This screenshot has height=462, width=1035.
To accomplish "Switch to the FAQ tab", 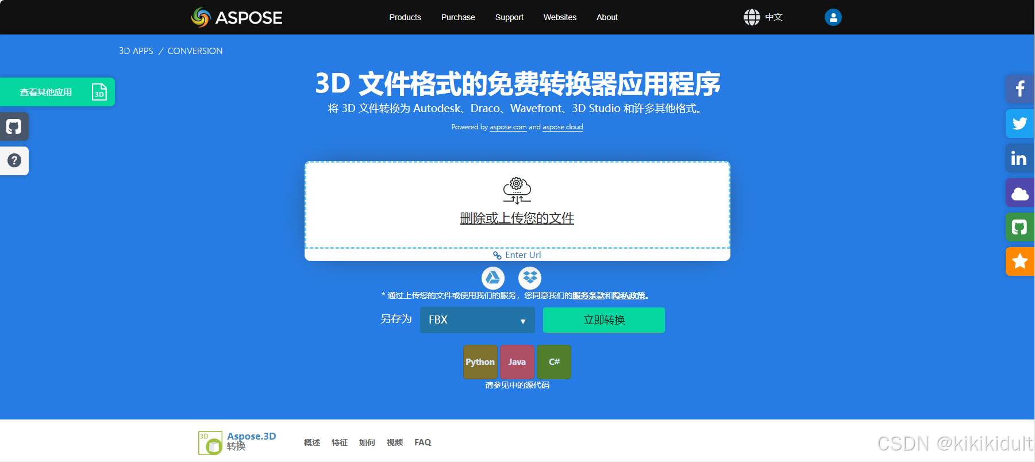I will pyautogui.click(x=423, y=442).
